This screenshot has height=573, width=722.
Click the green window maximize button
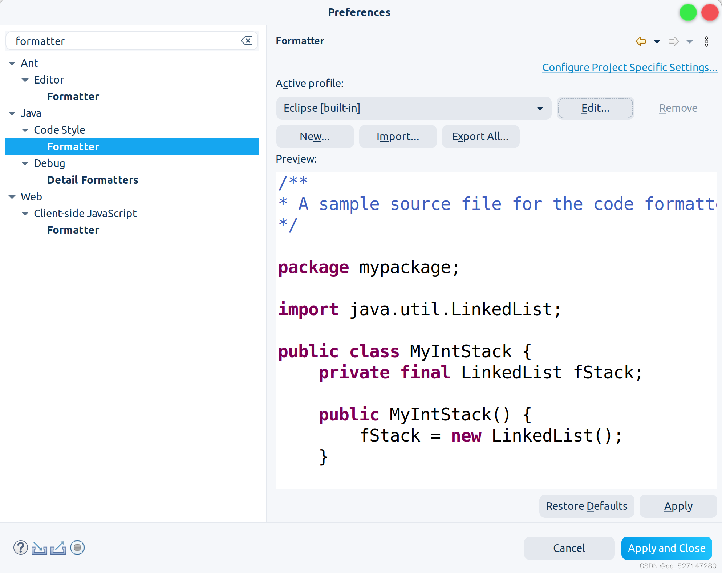point(688,12)
